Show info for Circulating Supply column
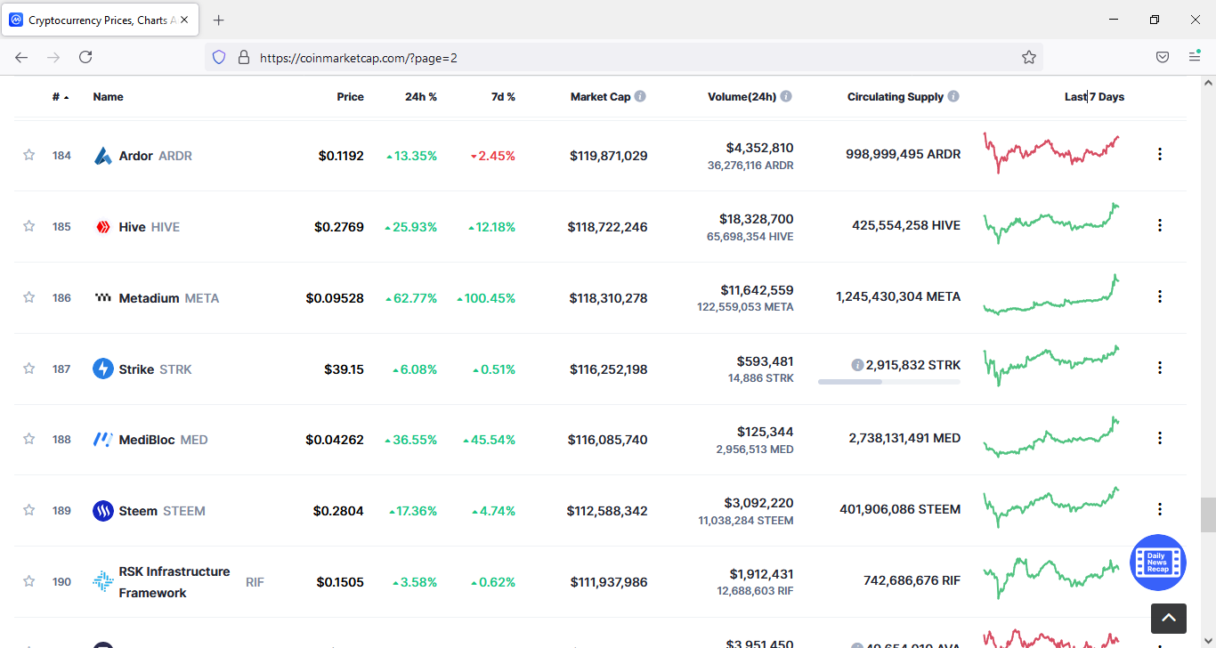1216x648 pixels. point(953,97)
